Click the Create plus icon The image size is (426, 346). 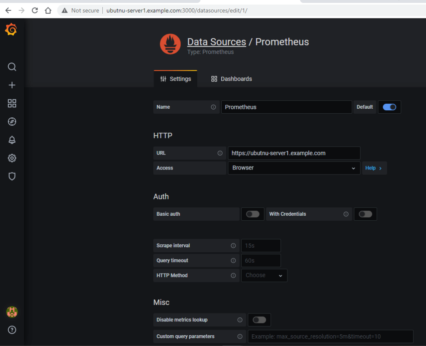pyautogui.click(x=12, y=85)
